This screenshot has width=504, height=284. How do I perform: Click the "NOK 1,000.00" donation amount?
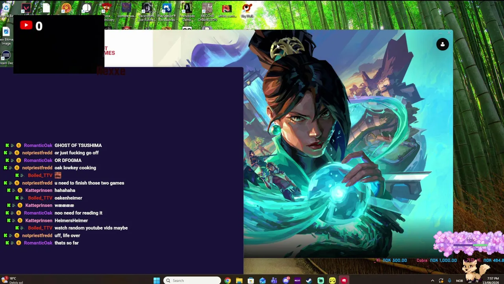(x=443, y=260)
